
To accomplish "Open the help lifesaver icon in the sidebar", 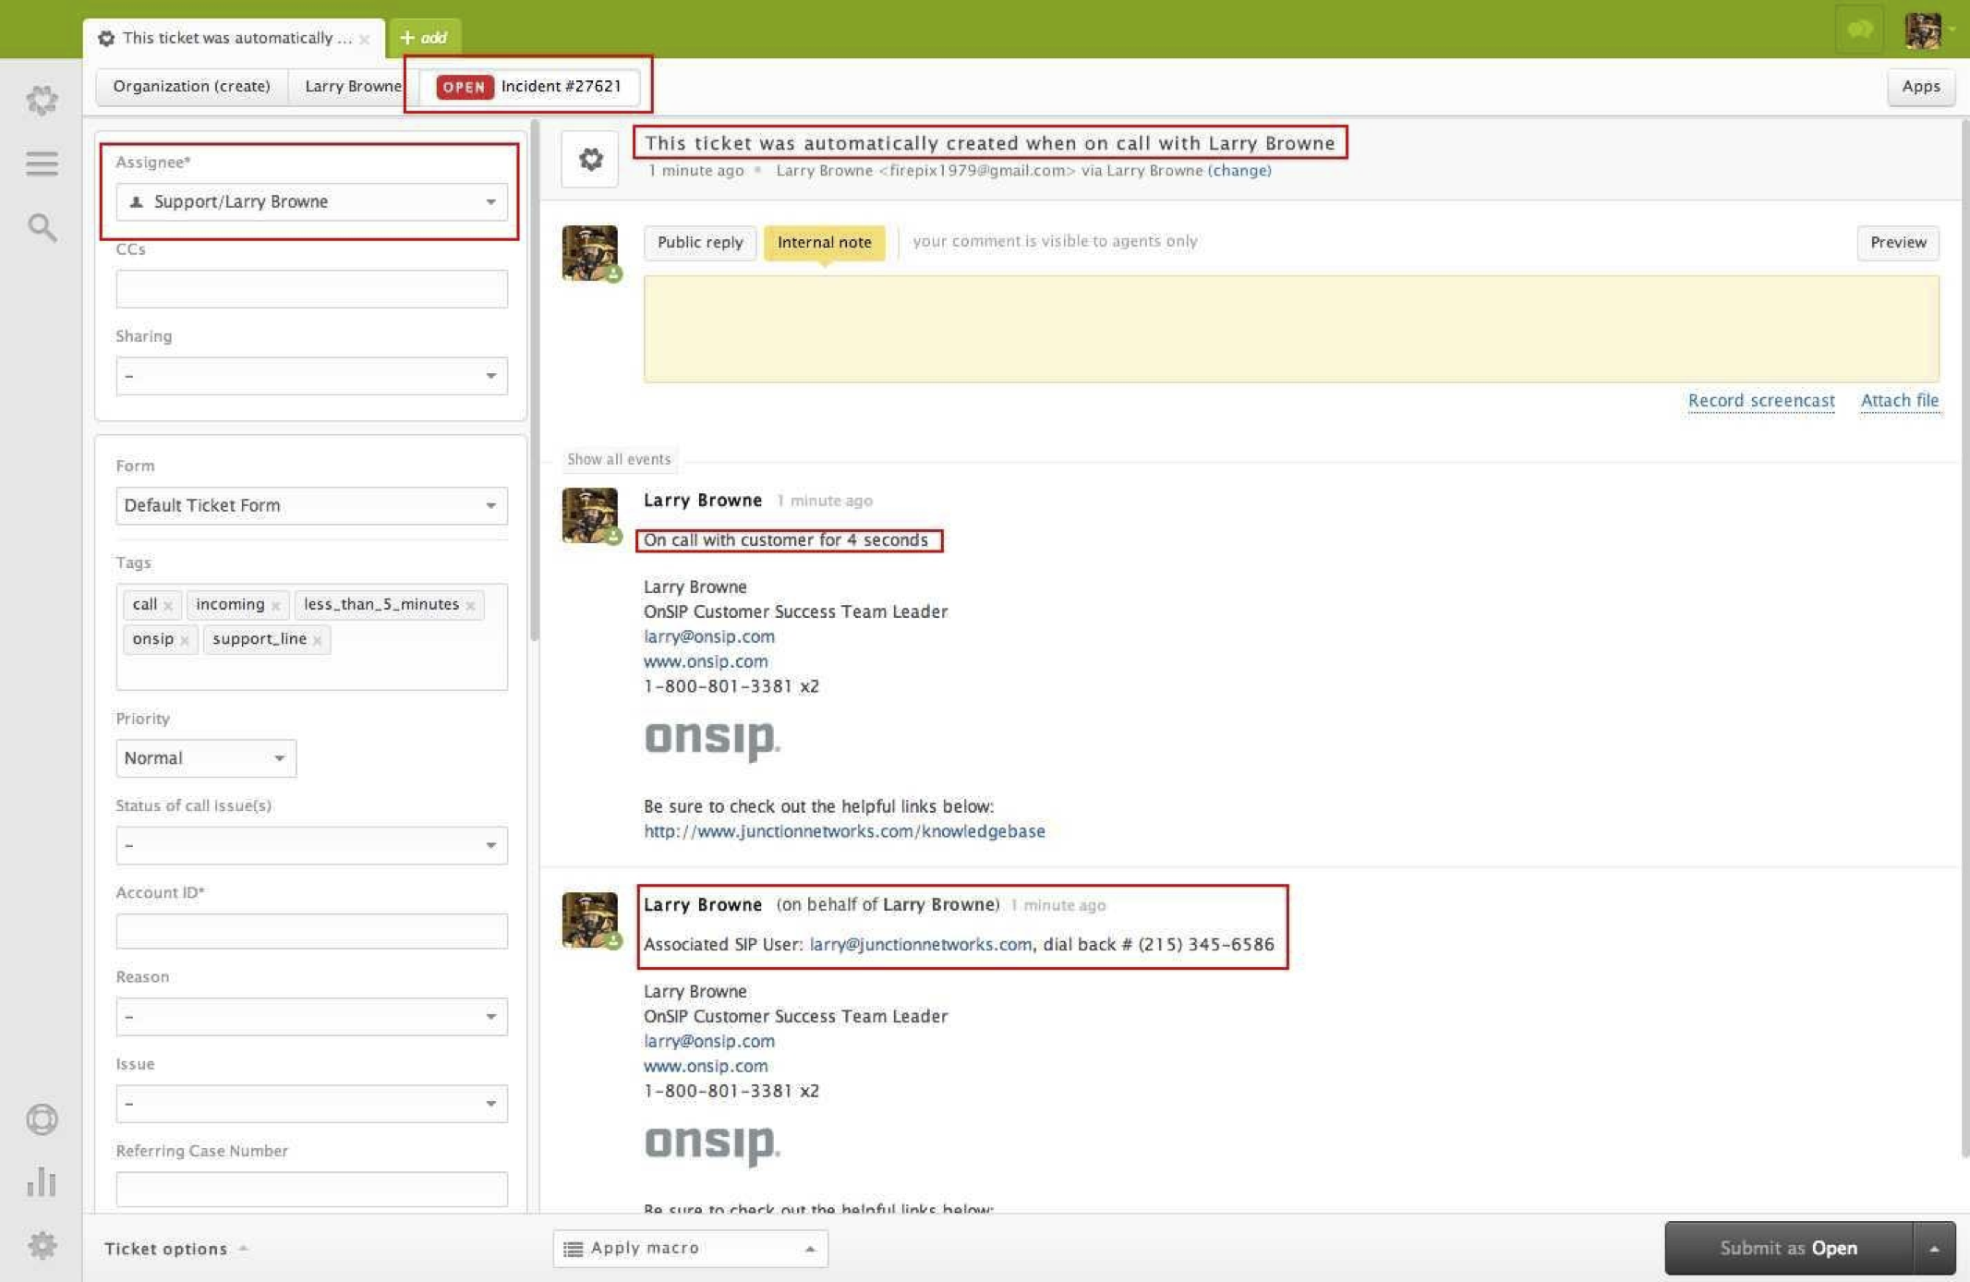I will pyautogui.click(x=42, y=1119).
